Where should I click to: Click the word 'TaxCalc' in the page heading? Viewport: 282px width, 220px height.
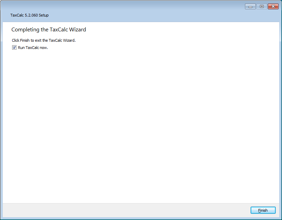(x=58, y=30)
